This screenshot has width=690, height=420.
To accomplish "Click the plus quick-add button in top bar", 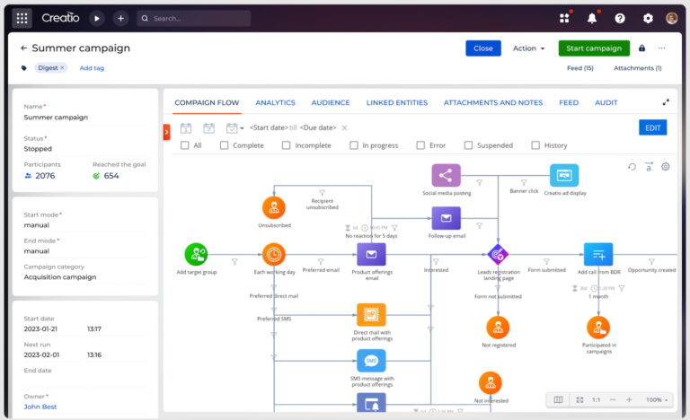I will point(120,18).
